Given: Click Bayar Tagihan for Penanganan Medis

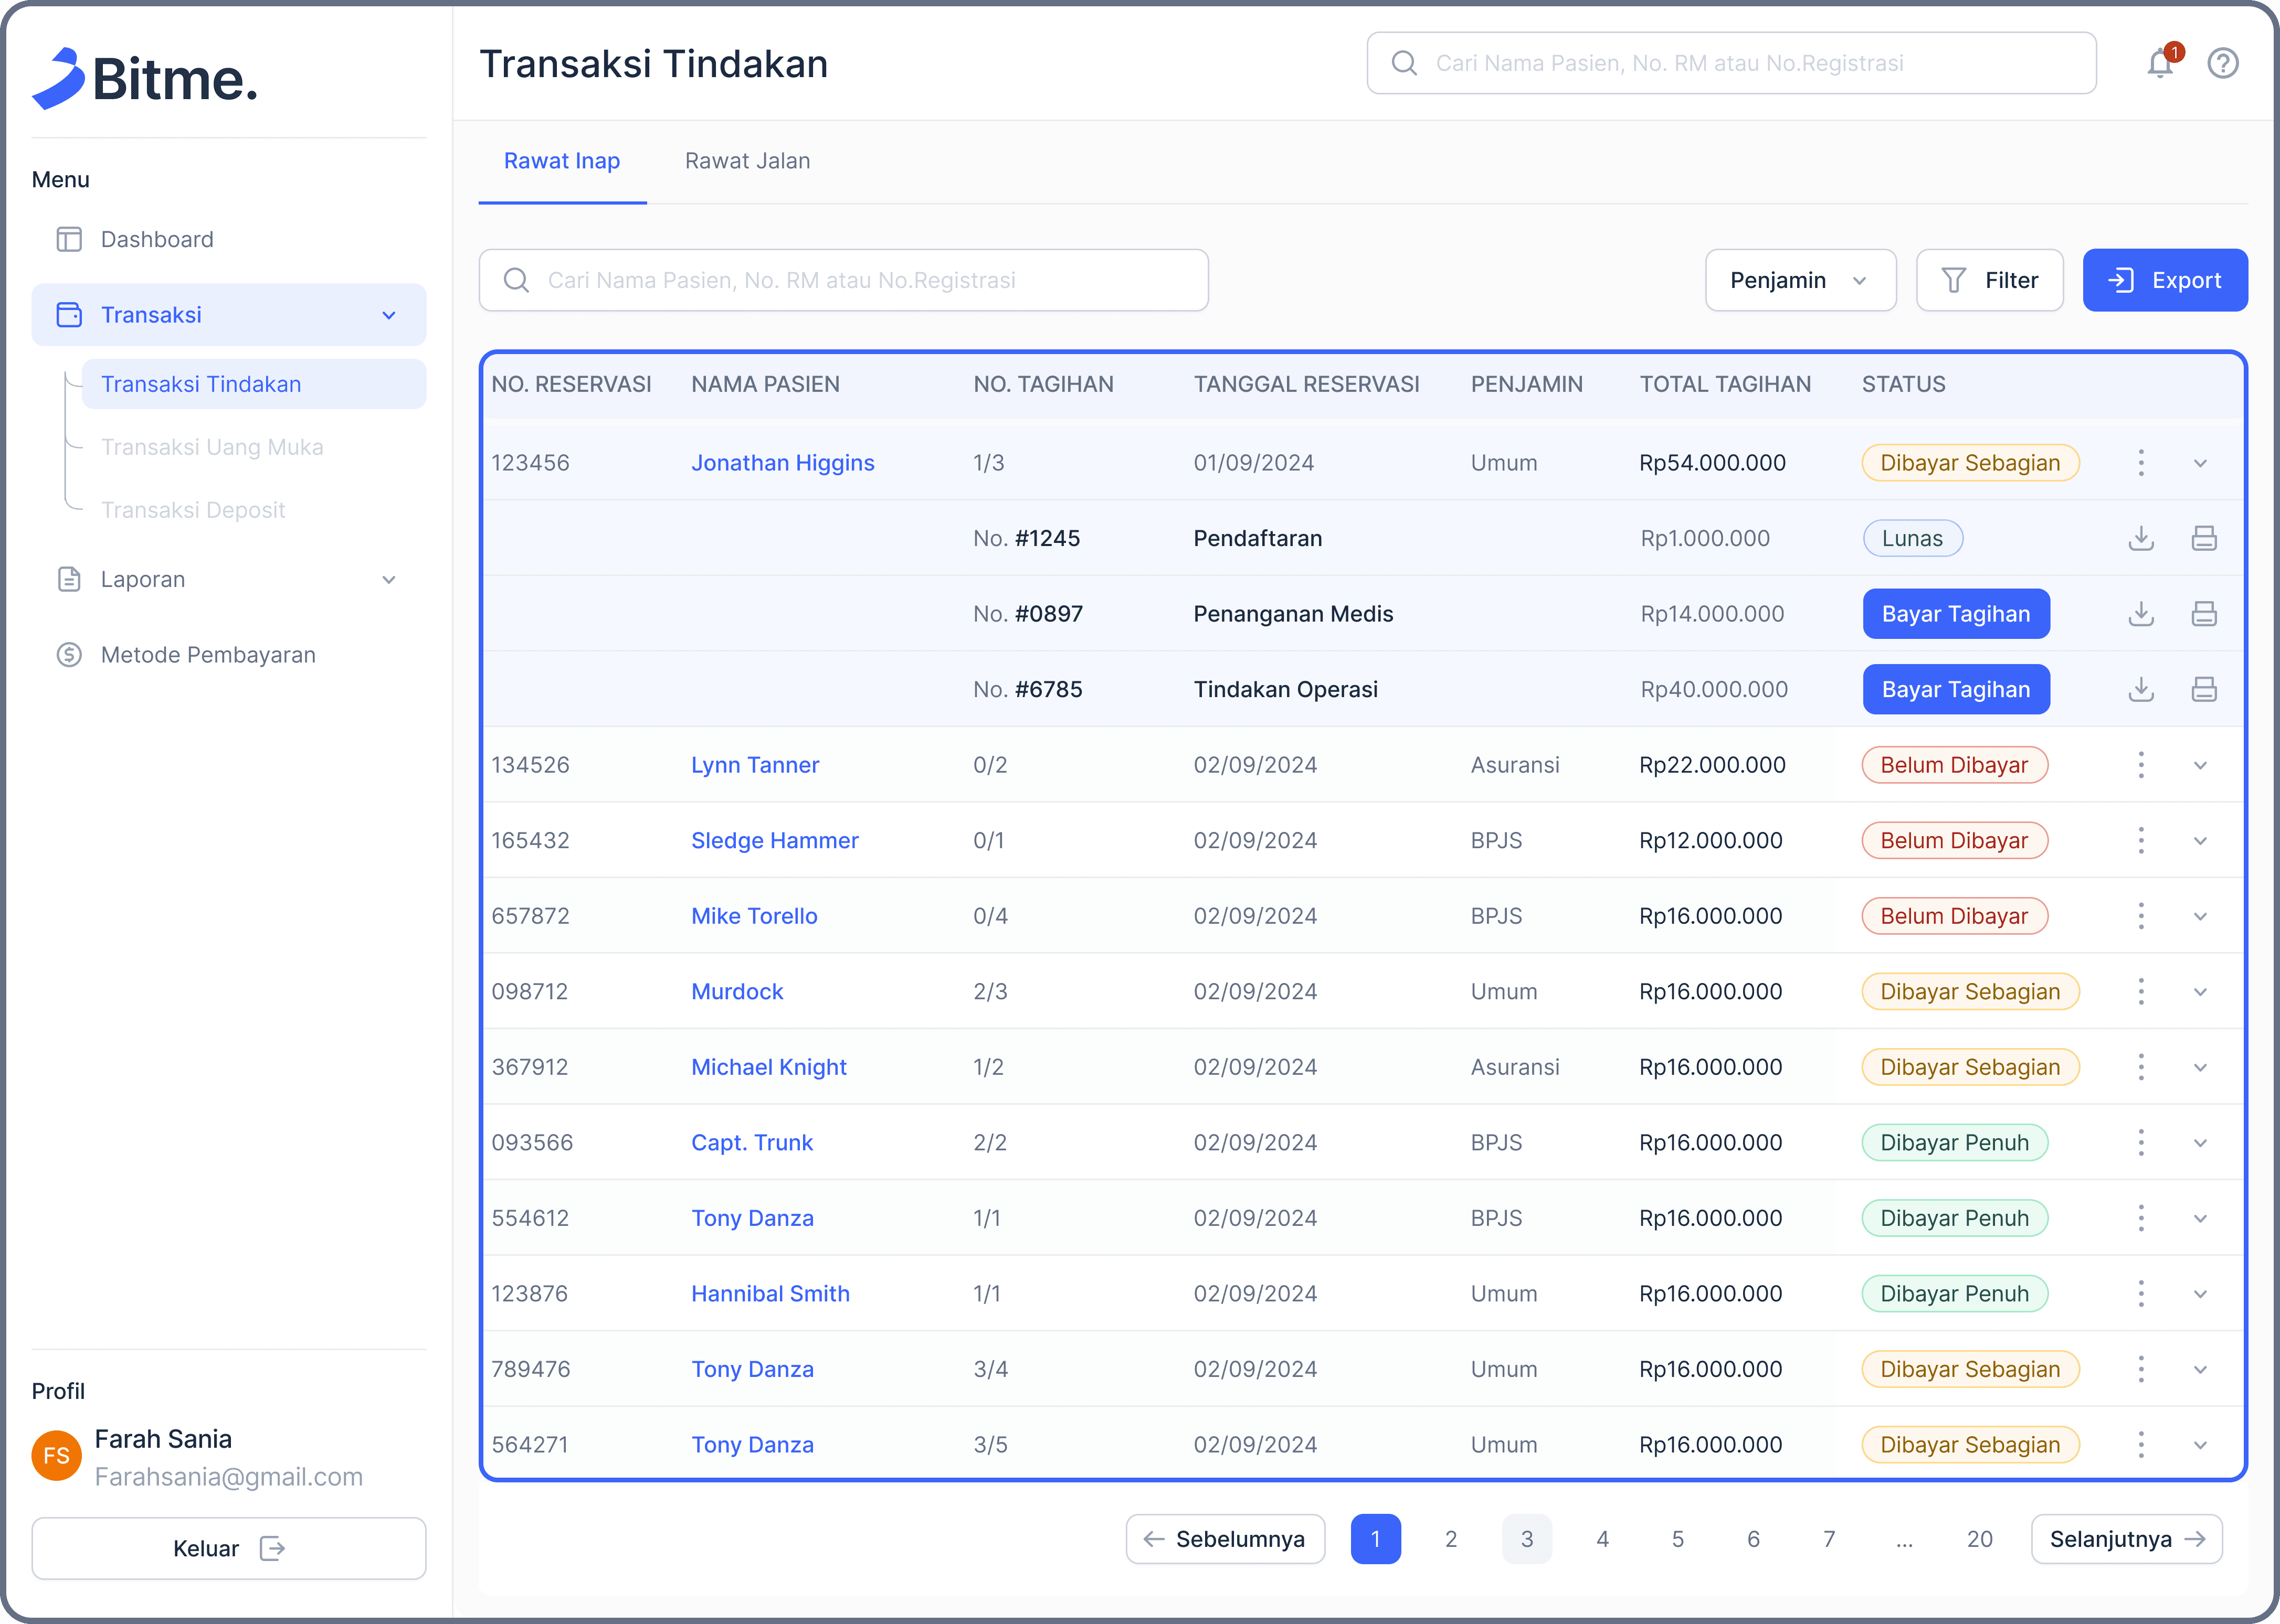Looking at the screenshot, I should tap(1955, 614).
